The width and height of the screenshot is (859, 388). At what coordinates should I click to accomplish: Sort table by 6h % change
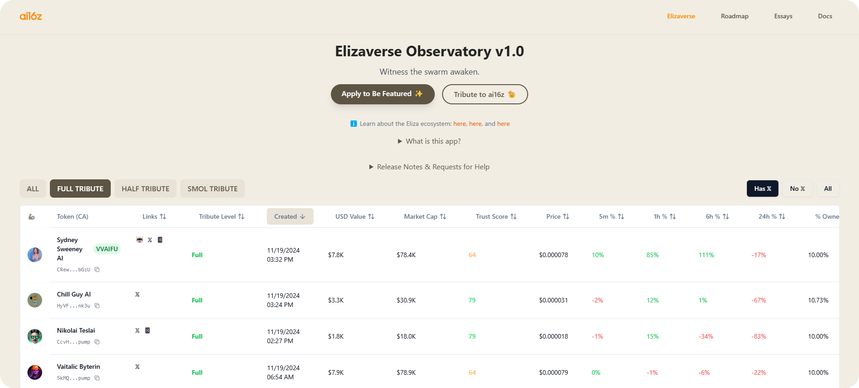coord(717,216)
